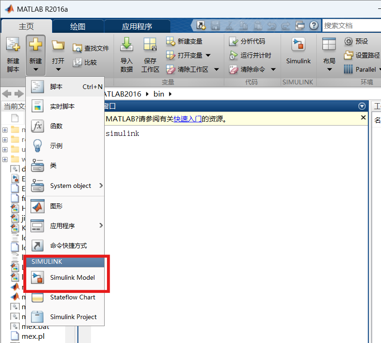Click inside the 搜索文档 search field
This screenshot has height=343, width=381.
[x=352, y=26]
